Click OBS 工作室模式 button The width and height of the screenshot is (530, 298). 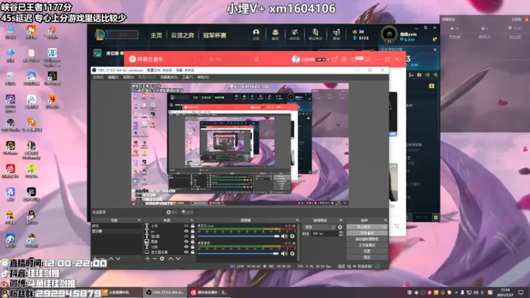pyautogui.click(x=367, y=245)
